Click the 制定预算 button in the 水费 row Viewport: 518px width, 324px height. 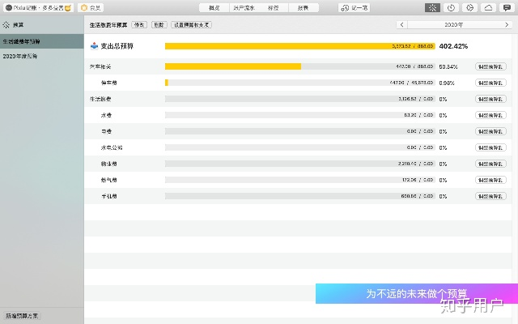(490, 115)
